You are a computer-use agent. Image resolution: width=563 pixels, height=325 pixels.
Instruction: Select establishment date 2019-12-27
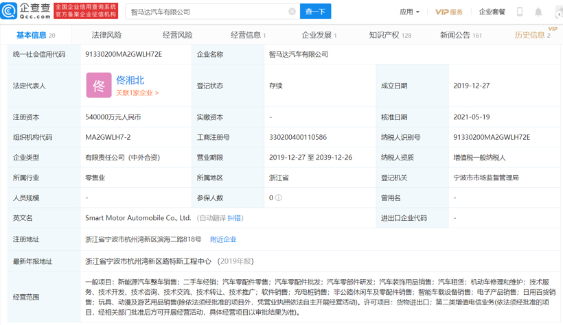(472, 86)
